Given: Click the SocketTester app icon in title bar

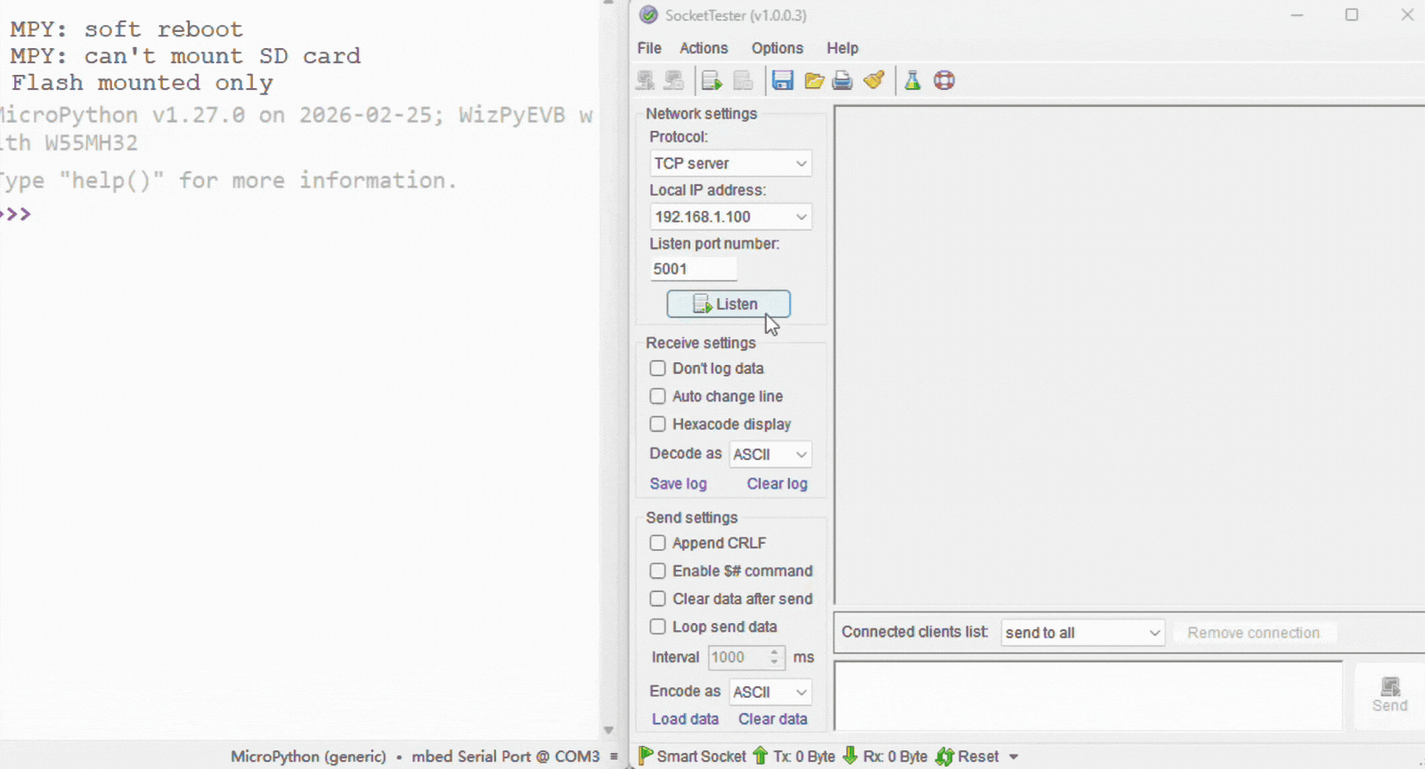Looking at the screenshot, I should (648, 15).
